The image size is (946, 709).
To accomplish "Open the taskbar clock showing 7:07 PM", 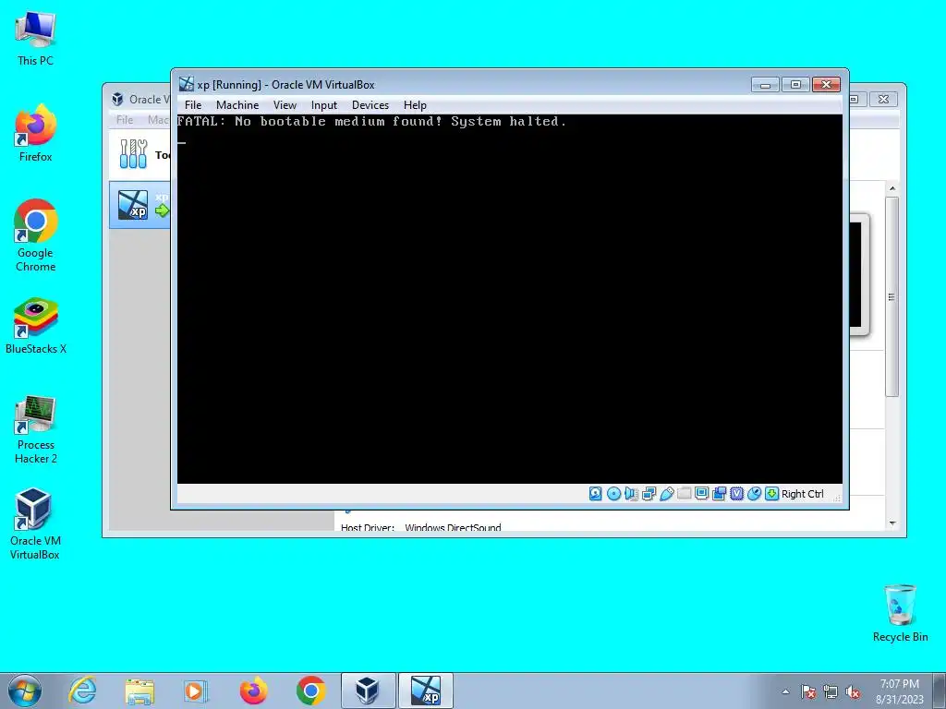I will pyautogui.click(x=900, y=691).
